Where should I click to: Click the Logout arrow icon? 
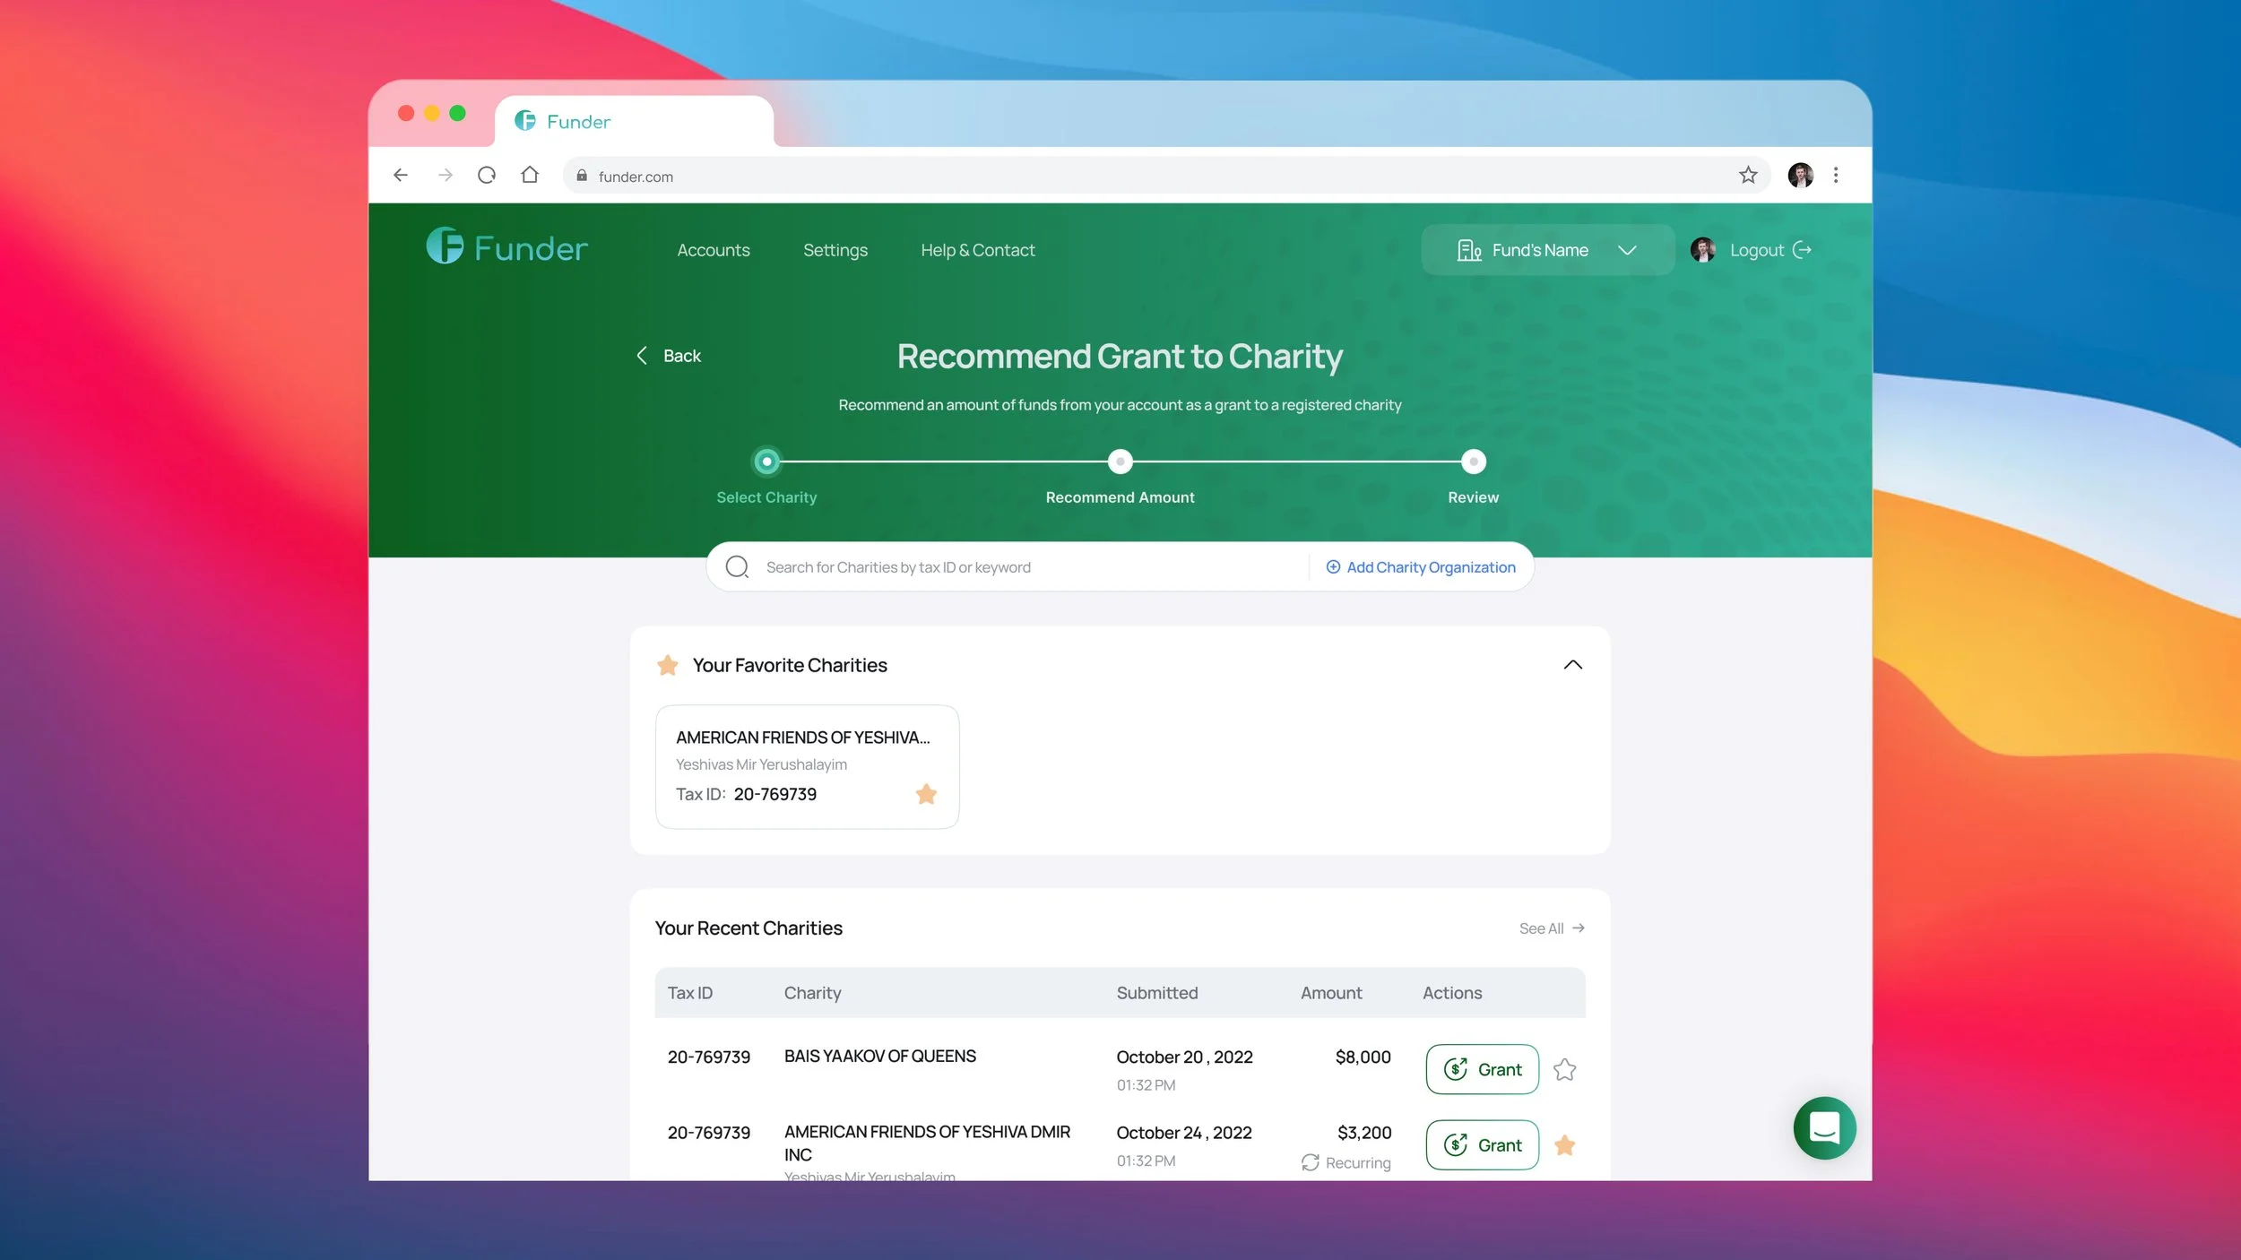(1802, 250)
